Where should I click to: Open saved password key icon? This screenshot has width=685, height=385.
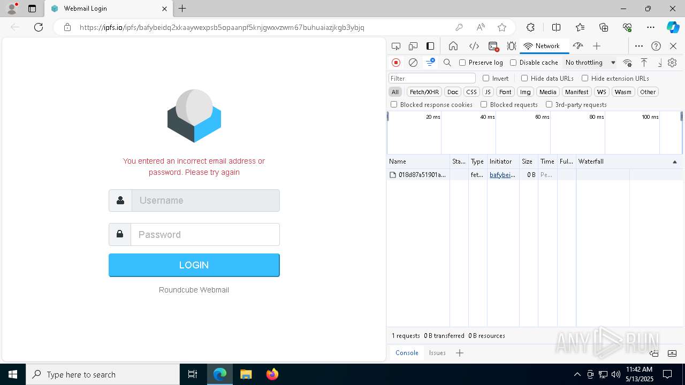pyautogui.click(x=459, y=27)
